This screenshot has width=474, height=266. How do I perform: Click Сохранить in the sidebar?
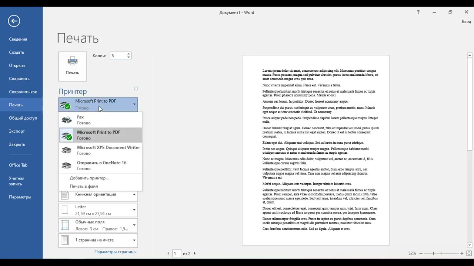[x=21, y=79]
